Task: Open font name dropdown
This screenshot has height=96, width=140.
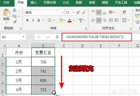Action: click(63, 12)
